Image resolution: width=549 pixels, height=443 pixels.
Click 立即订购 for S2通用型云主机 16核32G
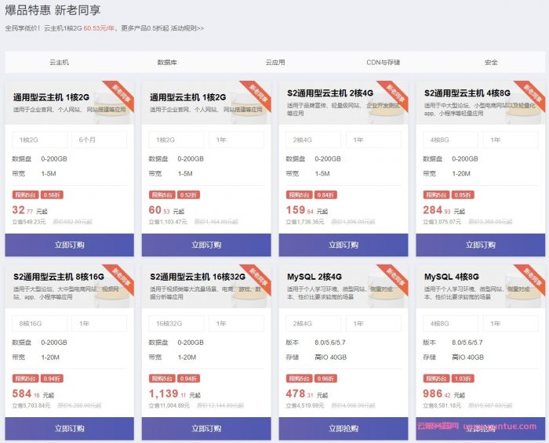point(206,428)
